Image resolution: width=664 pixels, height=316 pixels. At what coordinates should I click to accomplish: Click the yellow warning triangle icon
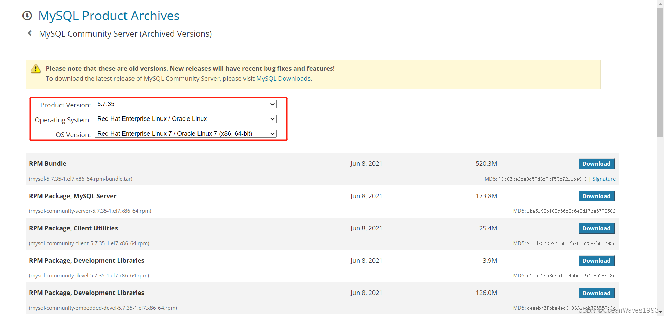tap(36, 68)
